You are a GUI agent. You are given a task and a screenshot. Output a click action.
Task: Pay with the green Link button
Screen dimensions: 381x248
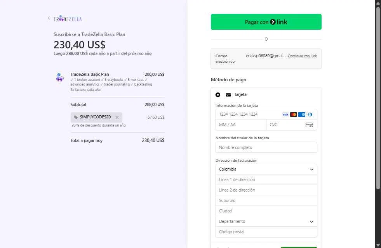pos(266,22)
